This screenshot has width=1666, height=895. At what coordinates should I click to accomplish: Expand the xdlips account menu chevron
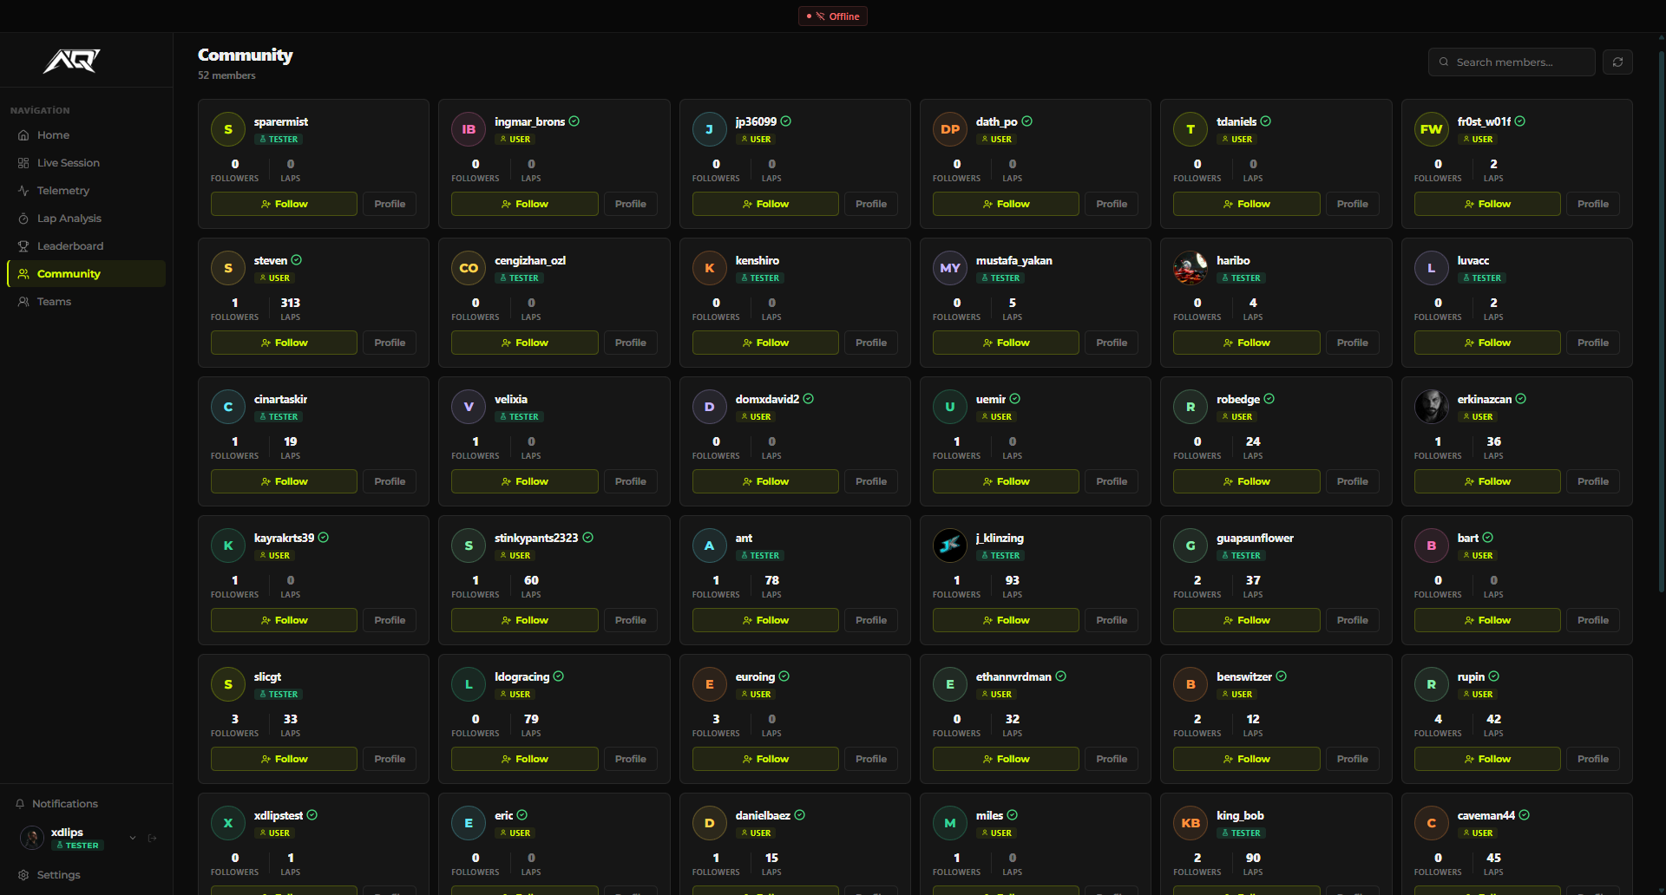point(133,838)
